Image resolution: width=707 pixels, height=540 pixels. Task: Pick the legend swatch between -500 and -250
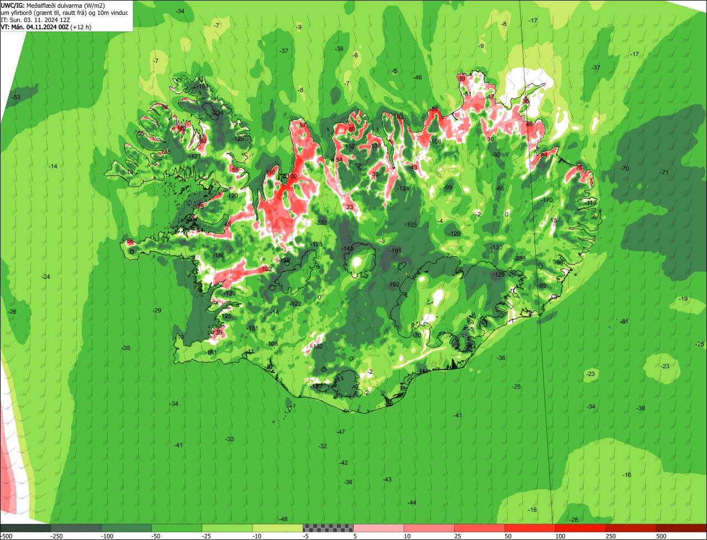(x=25, y=528)
